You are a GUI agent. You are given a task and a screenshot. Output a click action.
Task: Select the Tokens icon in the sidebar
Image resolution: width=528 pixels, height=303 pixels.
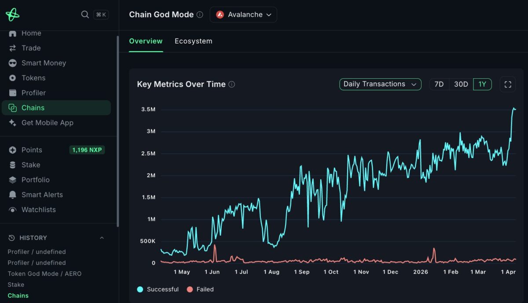click(x=12, y=78)
